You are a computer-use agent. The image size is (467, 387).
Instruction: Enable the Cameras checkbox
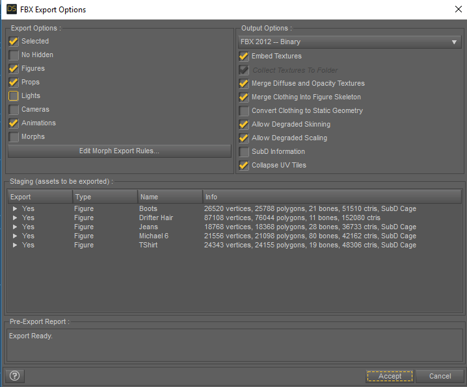[x=14, y=109]
